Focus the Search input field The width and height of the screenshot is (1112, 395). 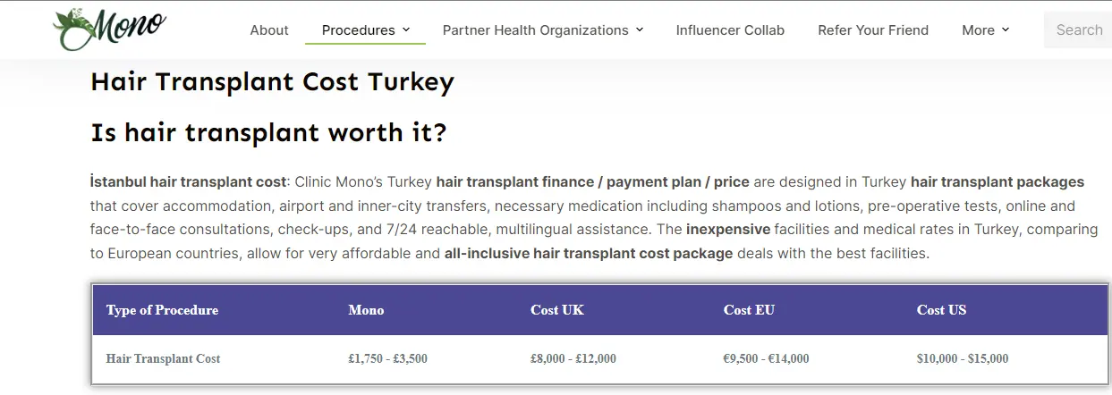1078,30
